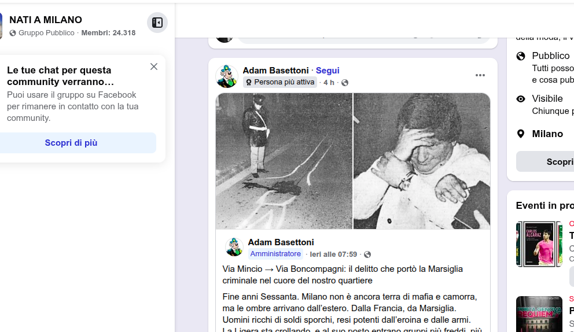Click the globe privacy icon beside '4 h'
This screenshot has height=332, width=574.
[x=345, y=83]
